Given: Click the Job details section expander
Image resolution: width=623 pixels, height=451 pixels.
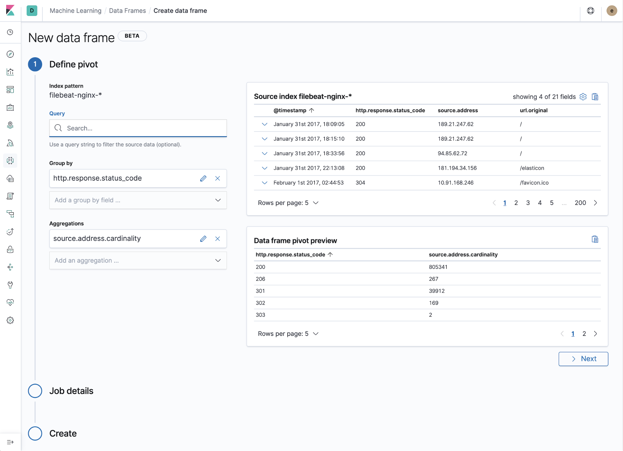Looking at the screenshot, I should pos(35,391).
